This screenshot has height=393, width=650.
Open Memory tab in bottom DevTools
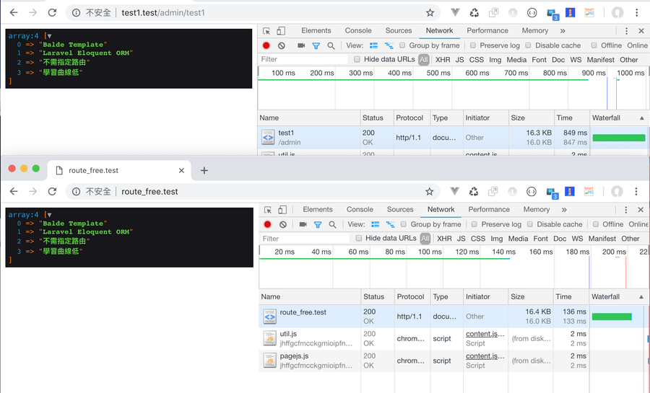click(x=537, y=209)
